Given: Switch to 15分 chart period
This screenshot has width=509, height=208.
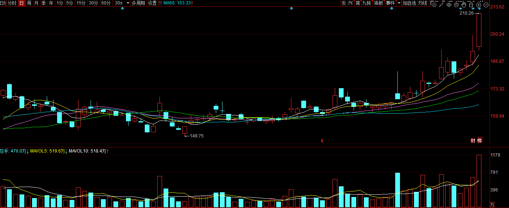Looking at the screenshot, I should pyautogui.click(x=81, y=3).
